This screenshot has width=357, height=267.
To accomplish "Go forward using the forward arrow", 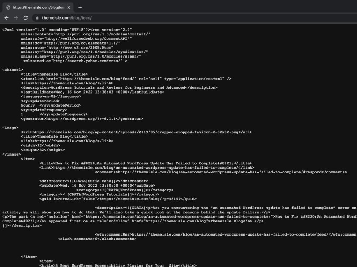I will [x=16, y=17].
